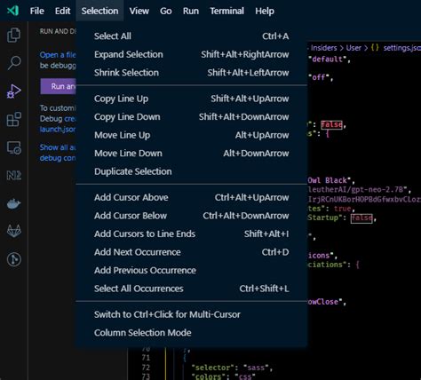Open the GitLab fox icon
This screenshot has height=380, width=421.
point(13,231)
